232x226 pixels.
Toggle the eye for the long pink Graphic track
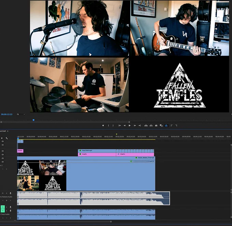pyautogui.click(x=3, y=155)
